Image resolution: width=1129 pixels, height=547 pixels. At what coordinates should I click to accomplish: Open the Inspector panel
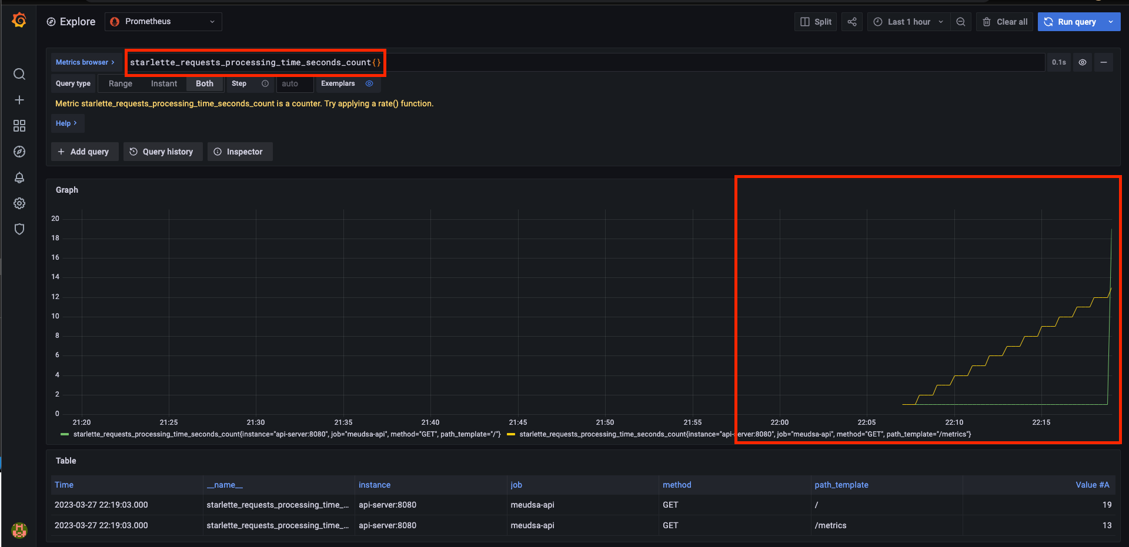240,152
